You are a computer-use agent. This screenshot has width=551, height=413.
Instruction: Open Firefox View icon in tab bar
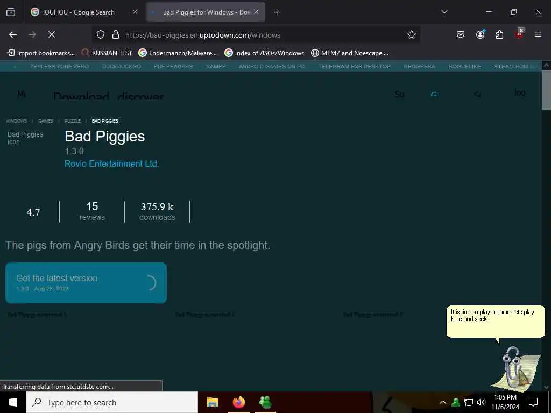tap(11, 12)
